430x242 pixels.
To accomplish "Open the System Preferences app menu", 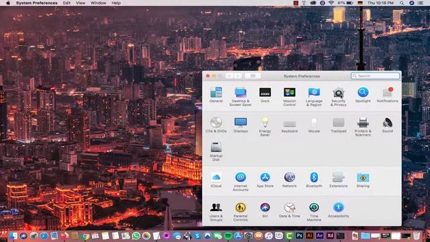I will tap(37, 3).
